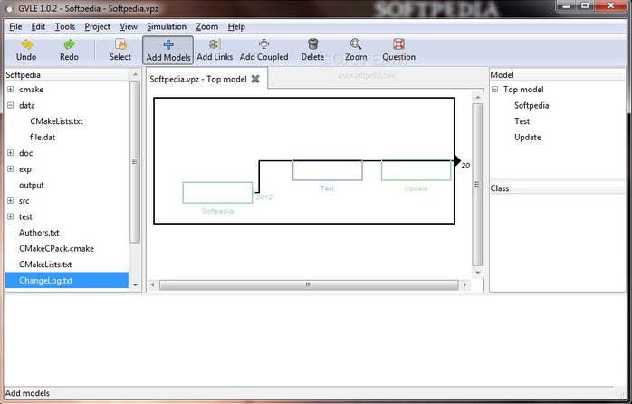Click the Undo toolbar icon

tap(26, 44)
